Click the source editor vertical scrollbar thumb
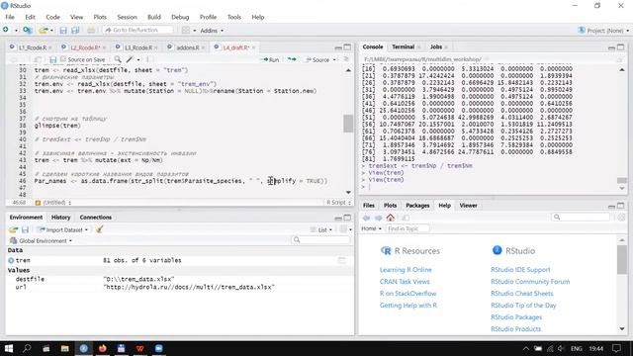633x356 pixels. pos(348,123)
